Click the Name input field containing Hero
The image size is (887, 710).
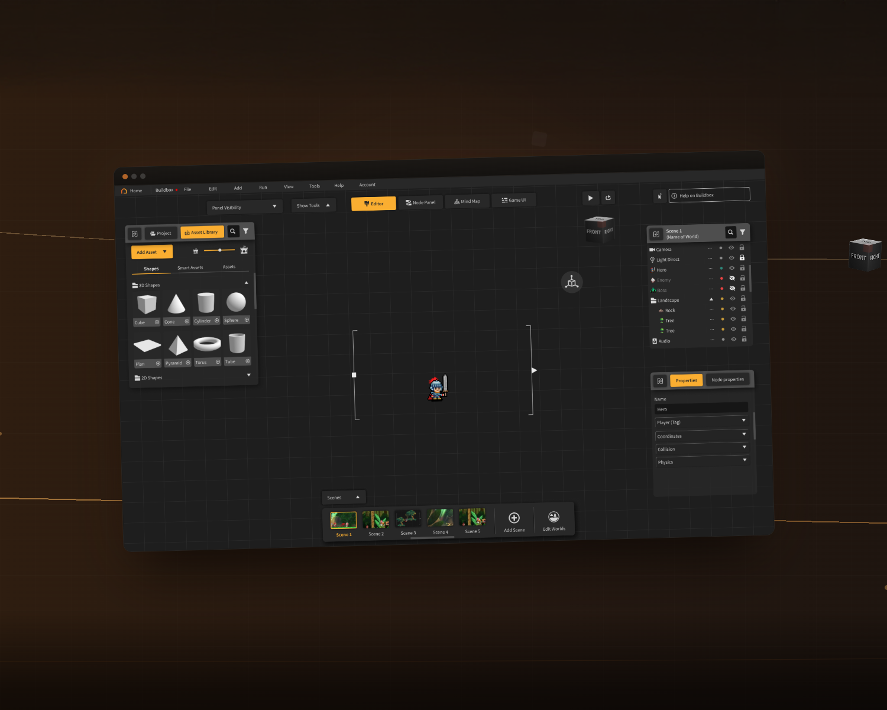point(701,408)
